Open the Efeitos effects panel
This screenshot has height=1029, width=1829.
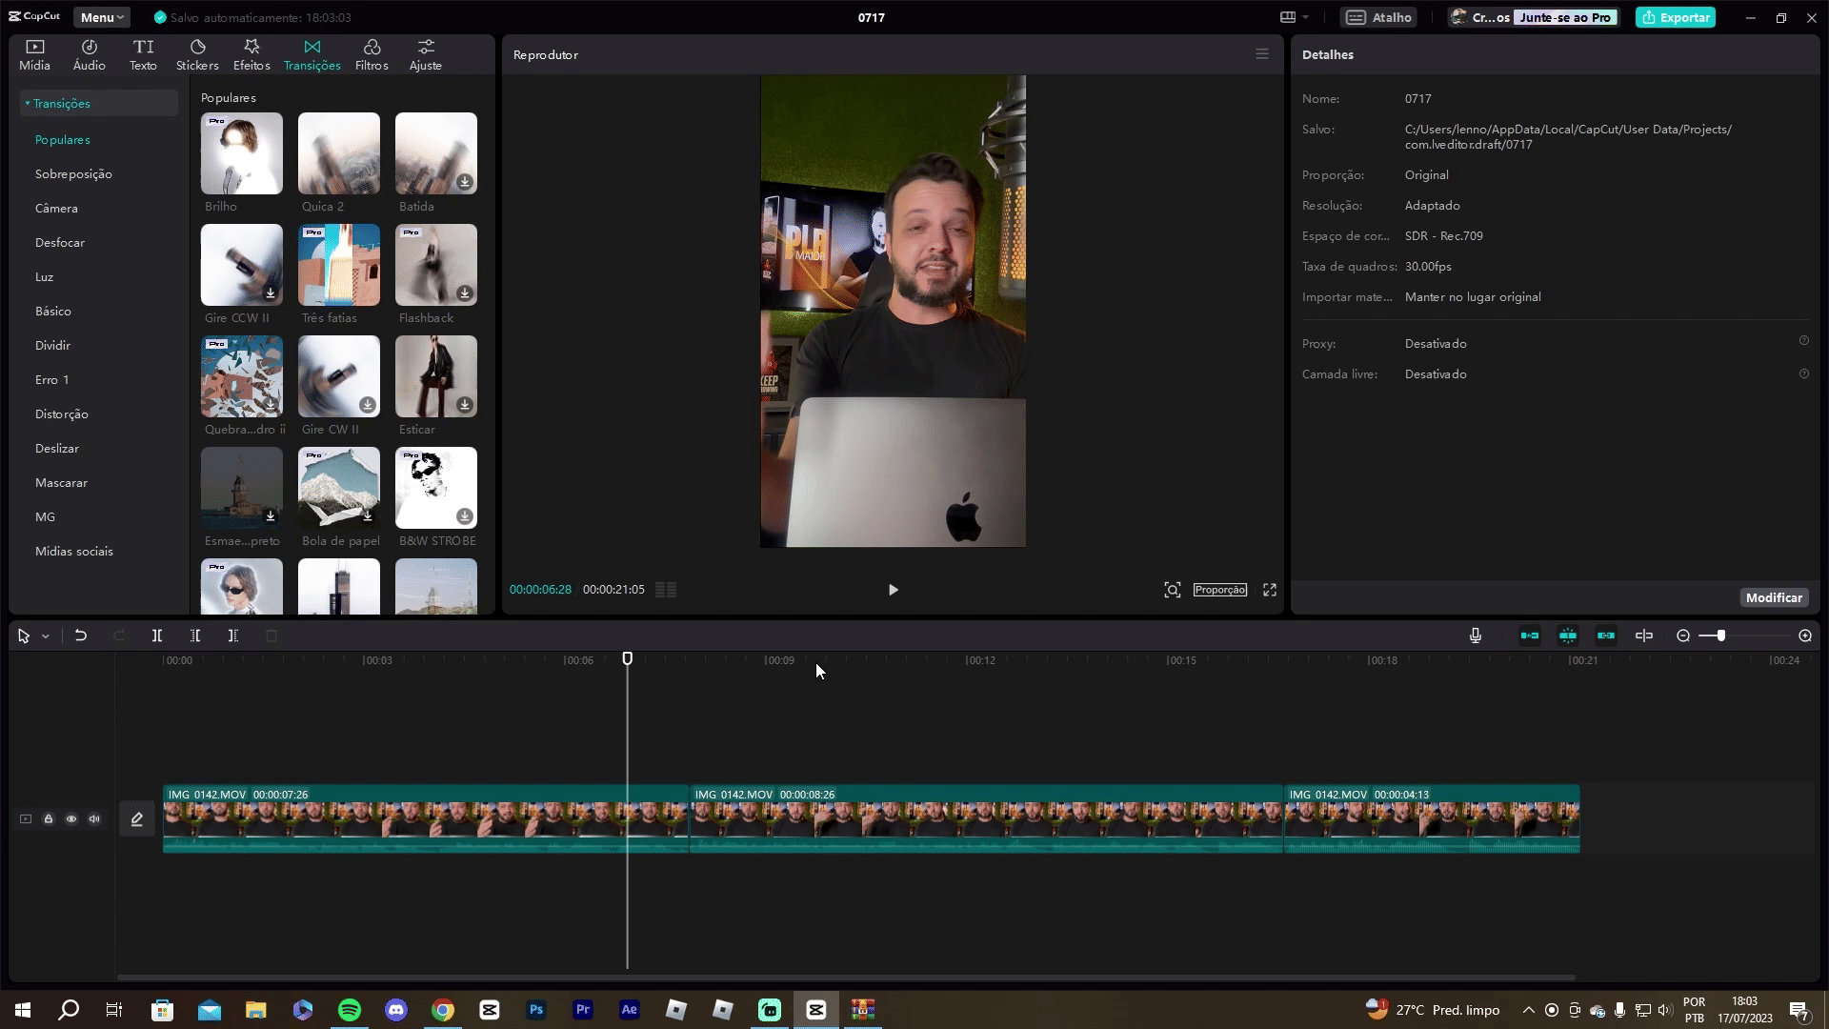pos(251,54)
